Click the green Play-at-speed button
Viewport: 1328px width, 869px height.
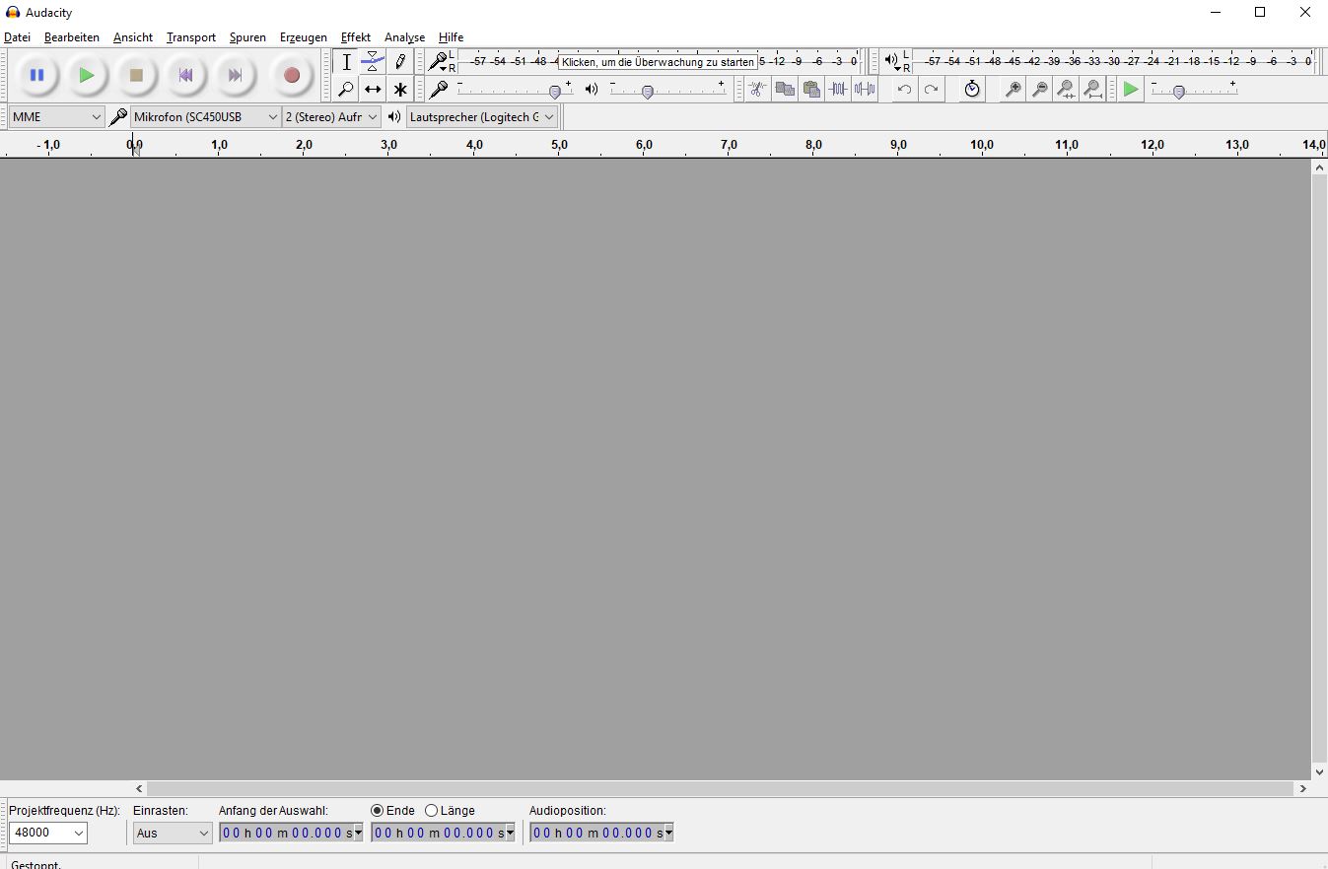[x=1131, y=90]
